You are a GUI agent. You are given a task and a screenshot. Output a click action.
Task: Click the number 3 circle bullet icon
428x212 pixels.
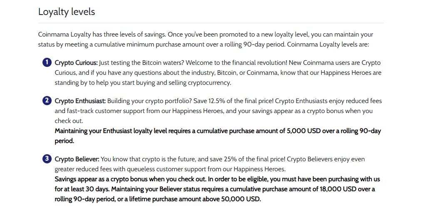point(47,159)
